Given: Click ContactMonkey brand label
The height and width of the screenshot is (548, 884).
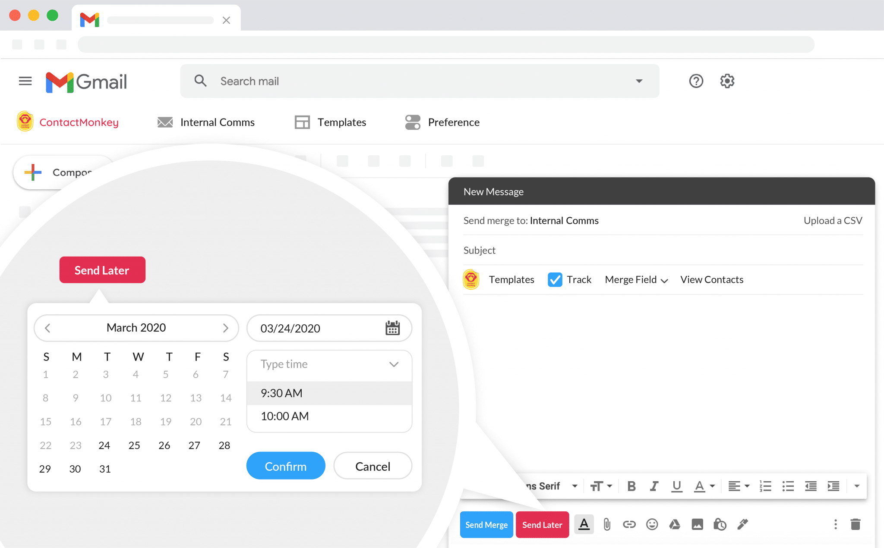Looking at the screenshot, I should (x=79, y=122).
